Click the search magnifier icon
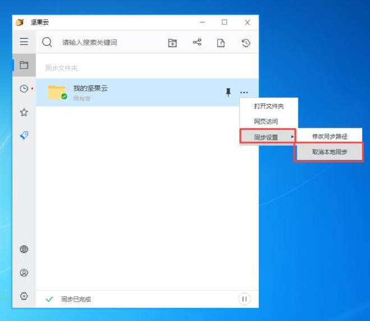 pyautogui.click(x=47, y=43)
